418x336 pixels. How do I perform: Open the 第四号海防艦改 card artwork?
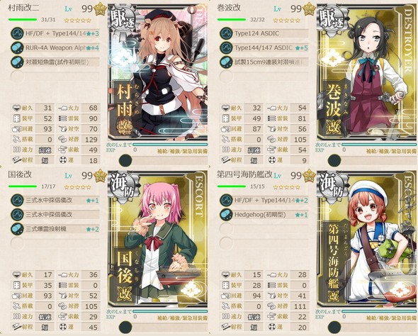click(x=367, y=239)
